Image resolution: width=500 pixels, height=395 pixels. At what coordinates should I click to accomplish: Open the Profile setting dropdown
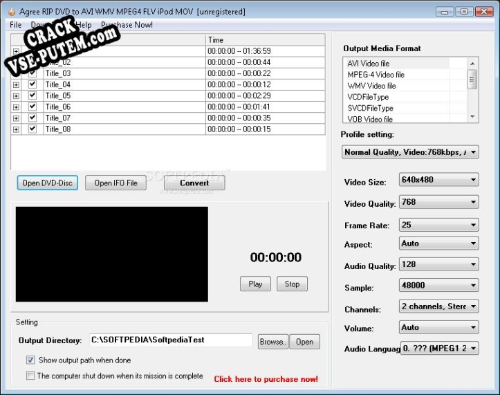410,152
